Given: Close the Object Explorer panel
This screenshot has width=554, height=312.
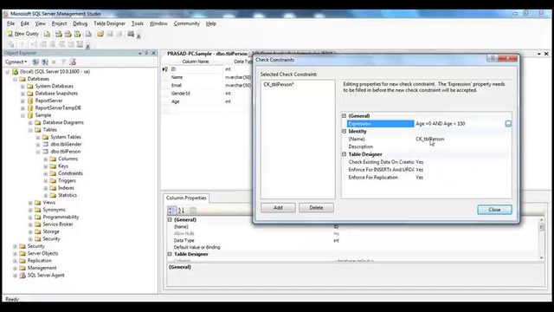Looking at the screenshot, I should (x=154, y=53).
